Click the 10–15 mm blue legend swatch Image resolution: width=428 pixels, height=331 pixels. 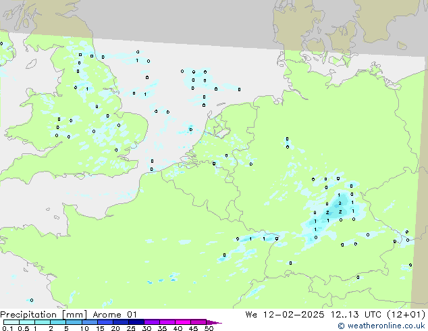tap(89, 322)
